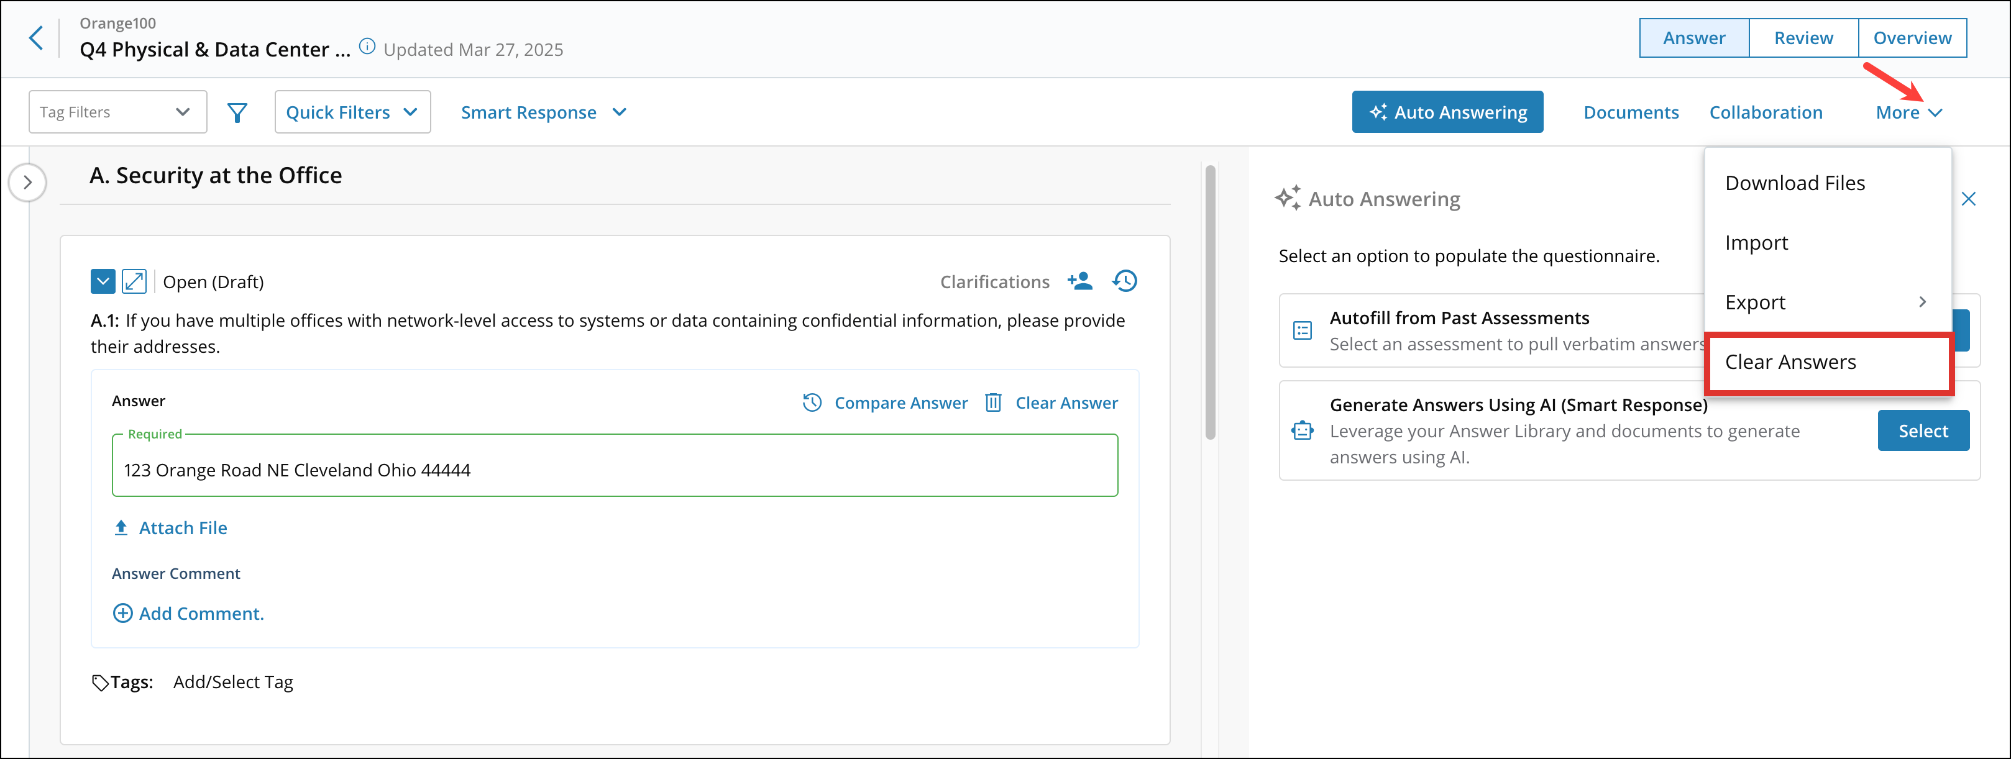This screenshot has width=2011, height=759.
Task: Open the Quick Filters dropdown
Action: point(352,112)
